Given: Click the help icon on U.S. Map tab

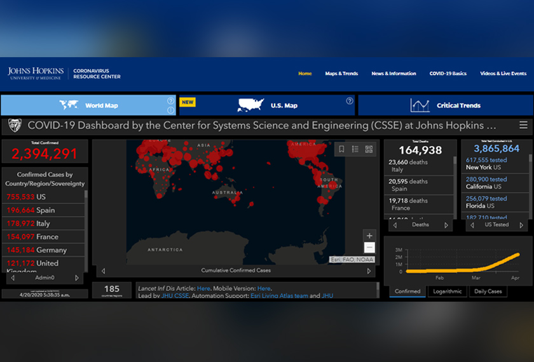Looking at the screenshot, I should (350, 101).
